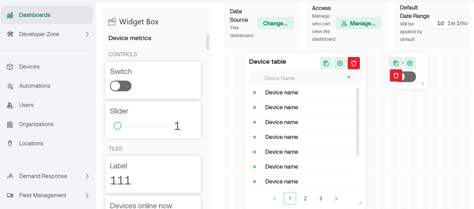Viewport: 474px width, 209px height.
Task: Click the Widget Box vertical scrollbar
Action: (208, 42)
